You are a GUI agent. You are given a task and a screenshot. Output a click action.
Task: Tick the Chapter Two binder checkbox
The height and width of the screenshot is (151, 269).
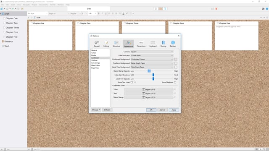coord(5,23)
